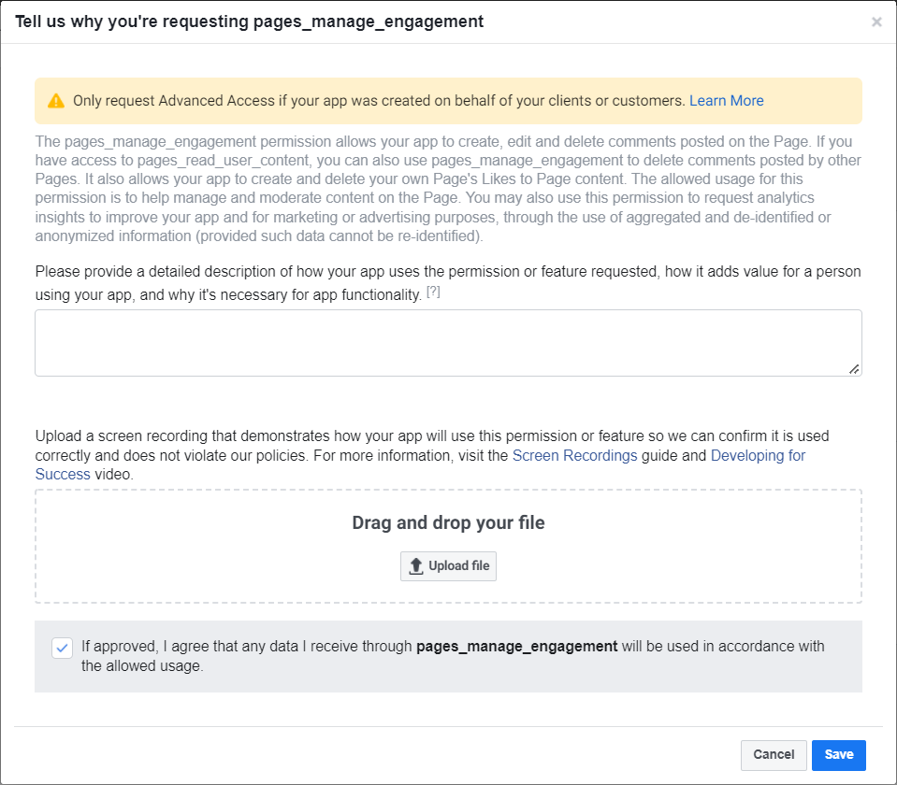Click the text area resize grip
Image resolution: width=897 pixels, height=785 pixels.
click(854, 369)
